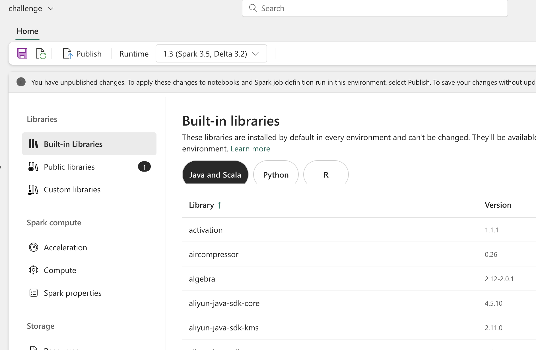Screen dimensions: 536x350
Task: Select the aliyun-java-sdk-kms row
Action: click(359, 328)
